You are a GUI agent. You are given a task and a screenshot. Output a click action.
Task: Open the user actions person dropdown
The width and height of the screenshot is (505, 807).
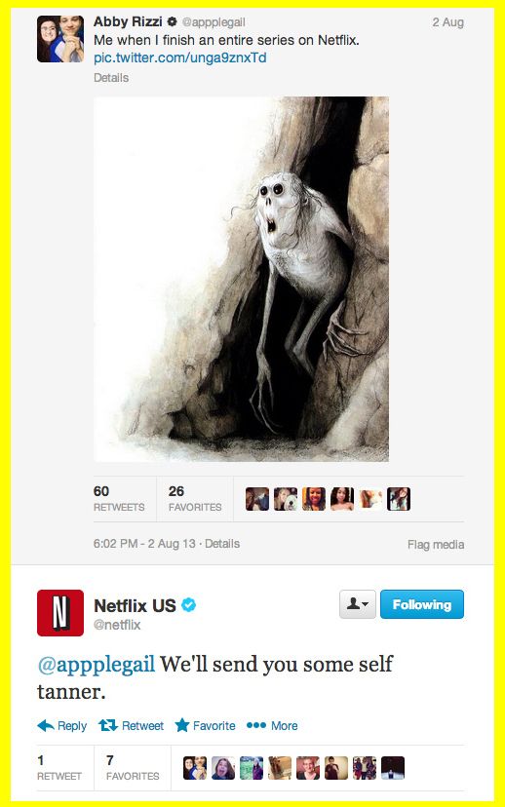tap(357, 604)
